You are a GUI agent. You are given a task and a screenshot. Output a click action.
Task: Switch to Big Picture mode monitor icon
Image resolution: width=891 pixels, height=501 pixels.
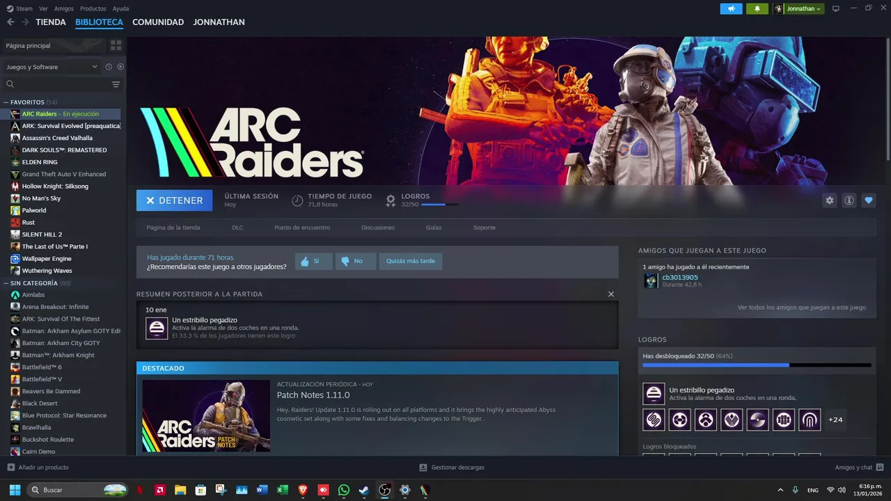click(836, 8)
